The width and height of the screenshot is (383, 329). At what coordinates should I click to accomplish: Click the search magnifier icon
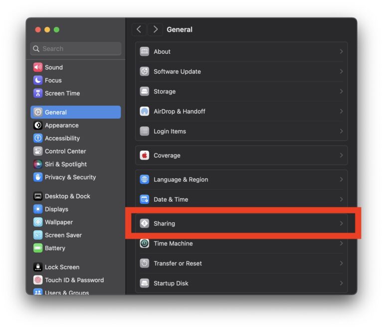(36, 49)
